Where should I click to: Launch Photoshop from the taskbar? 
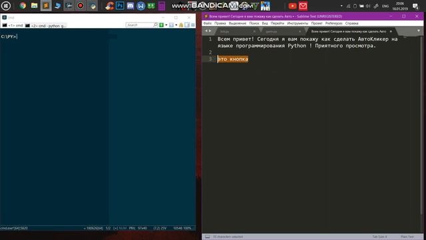click(x=120, y=6)
